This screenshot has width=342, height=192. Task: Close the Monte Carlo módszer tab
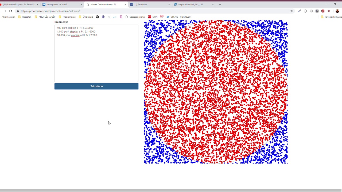click(125, 5)
